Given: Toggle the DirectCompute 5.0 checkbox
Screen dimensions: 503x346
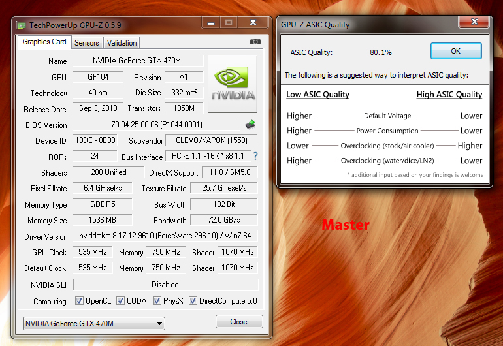Looking at the screenshot, I should (193, 301).
